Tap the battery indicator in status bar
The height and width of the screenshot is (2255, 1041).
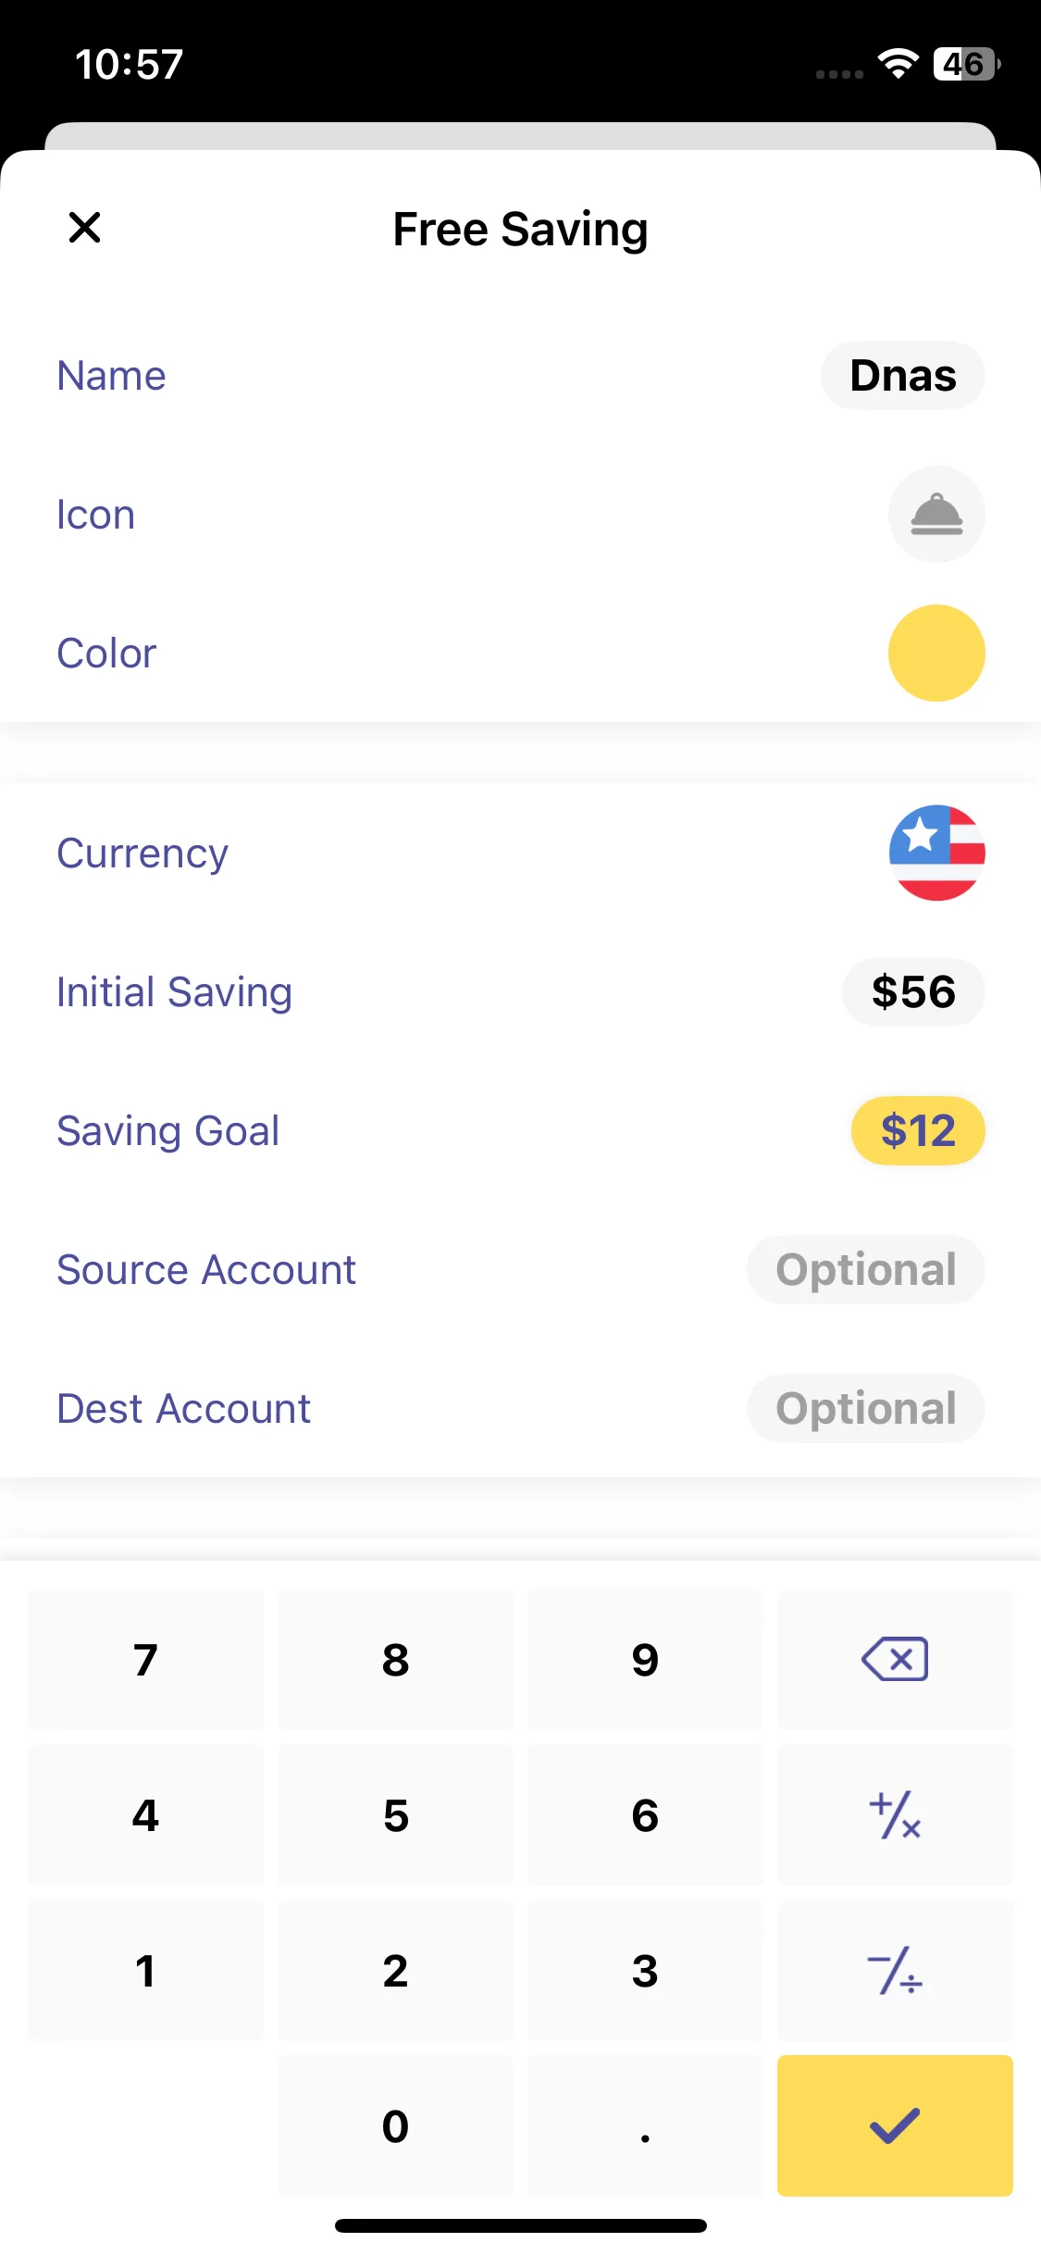point(966,64)
